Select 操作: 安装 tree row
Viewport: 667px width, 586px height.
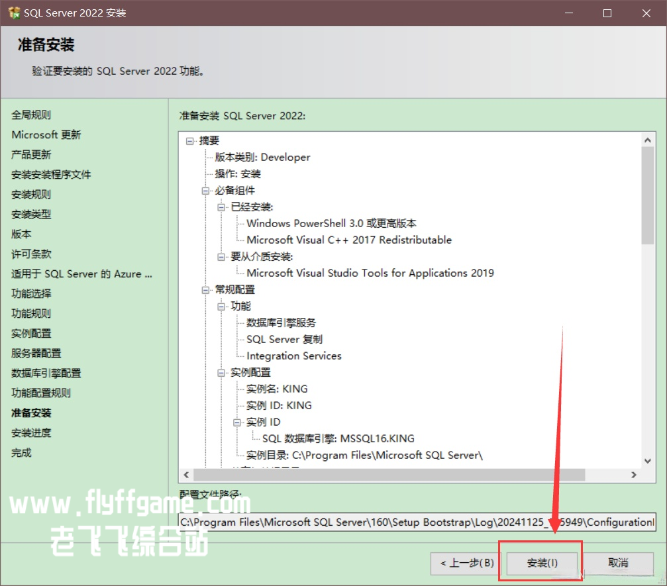[x=238, y=174]
